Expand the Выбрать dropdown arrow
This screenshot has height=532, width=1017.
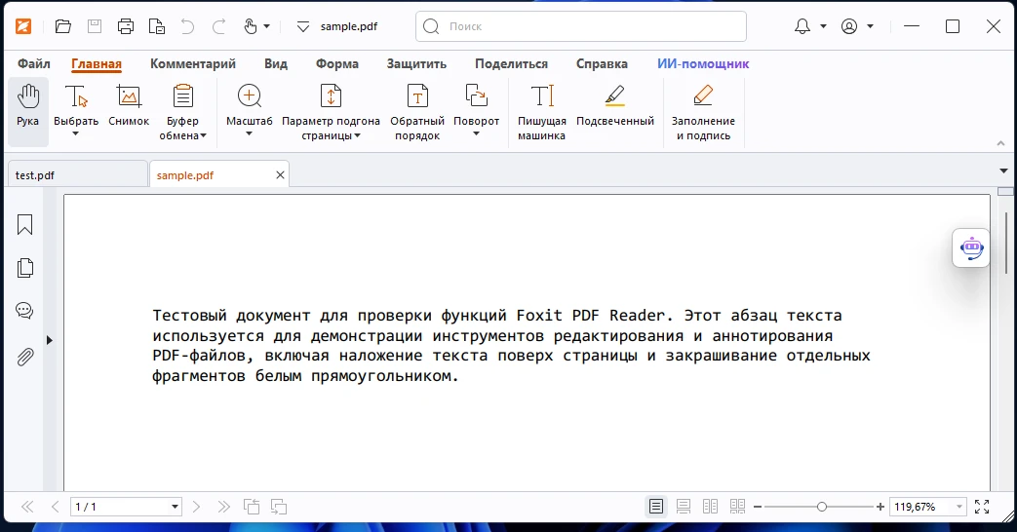point(75,134)
